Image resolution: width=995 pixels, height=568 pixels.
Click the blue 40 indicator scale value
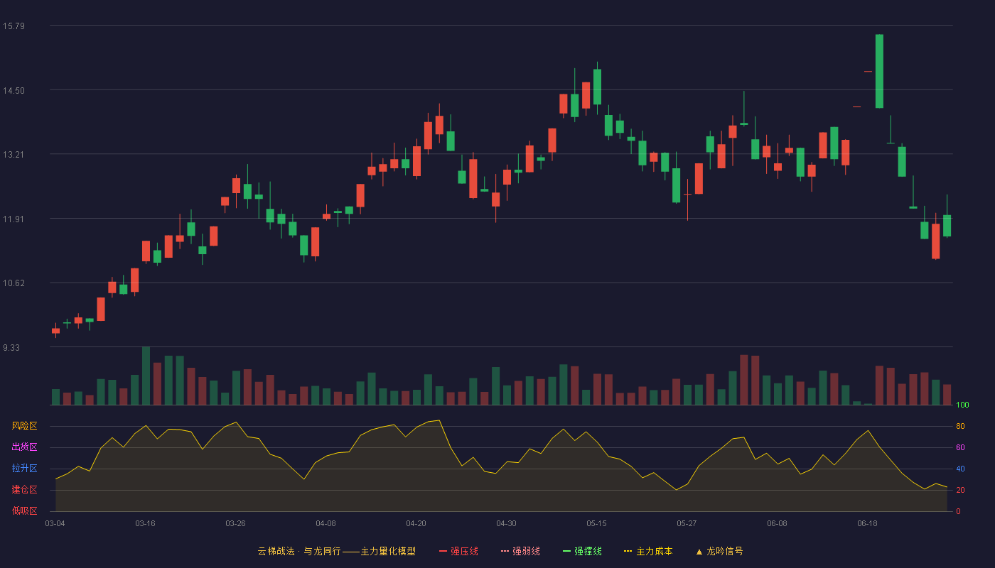960,469
